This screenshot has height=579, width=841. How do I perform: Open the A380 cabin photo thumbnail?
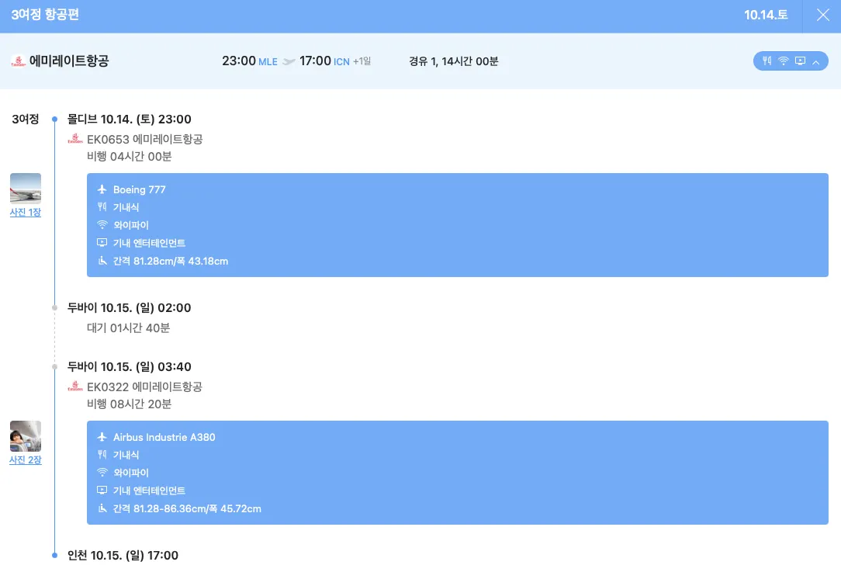coord(25,436)
